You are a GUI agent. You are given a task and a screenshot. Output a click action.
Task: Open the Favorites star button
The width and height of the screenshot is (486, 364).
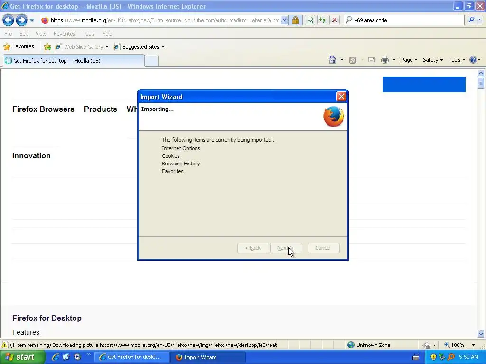[19, 47]
